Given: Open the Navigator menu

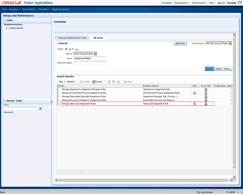Looking at the screenshot, I should 14,9.
